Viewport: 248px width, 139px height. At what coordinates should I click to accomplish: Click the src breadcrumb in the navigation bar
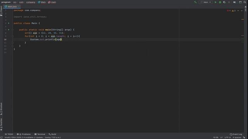pos(15,2)
